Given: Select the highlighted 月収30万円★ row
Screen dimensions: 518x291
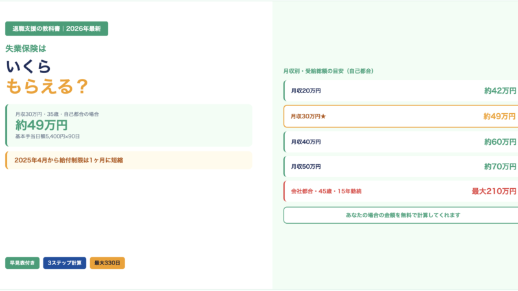Looking at the screenshot, I should pyautogui.click(x=401, y=116).
